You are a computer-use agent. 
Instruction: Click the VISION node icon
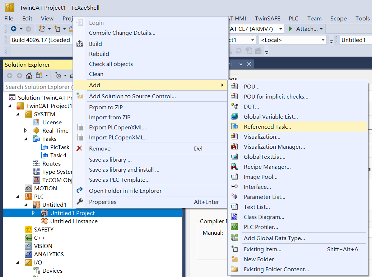(28, 246)
